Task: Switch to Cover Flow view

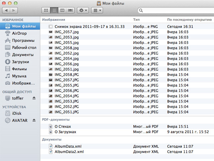Action: pos(70,11)
